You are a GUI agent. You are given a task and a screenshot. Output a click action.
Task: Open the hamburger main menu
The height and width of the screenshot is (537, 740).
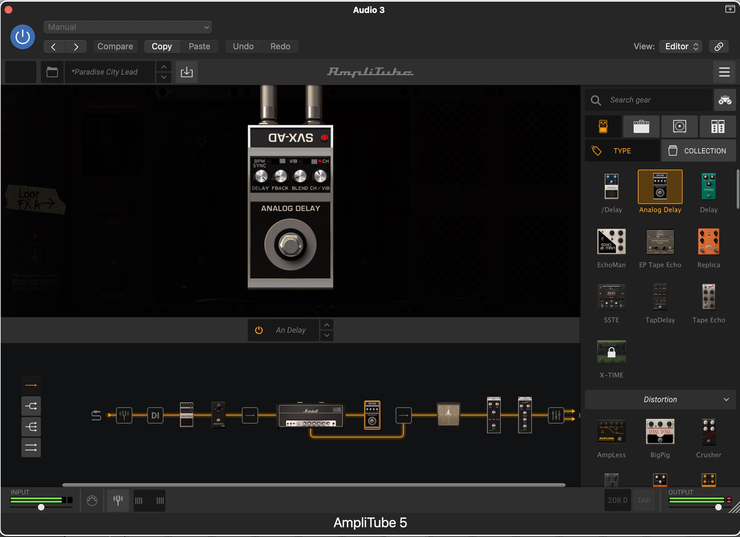[x=724, y=72]
